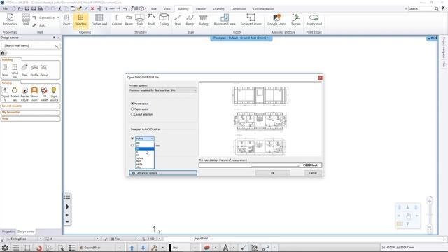Open Showroom catalog in Design center
Viewport: 448px width, 252px height.
[34, 94]
